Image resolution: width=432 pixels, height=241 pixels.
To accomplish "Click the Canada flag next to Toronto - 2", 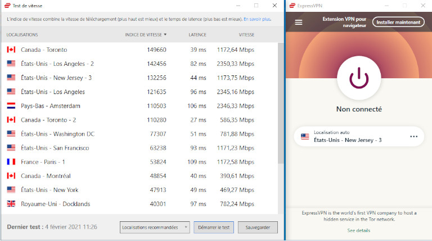I will pyautogui.click(x=11, y=120).
